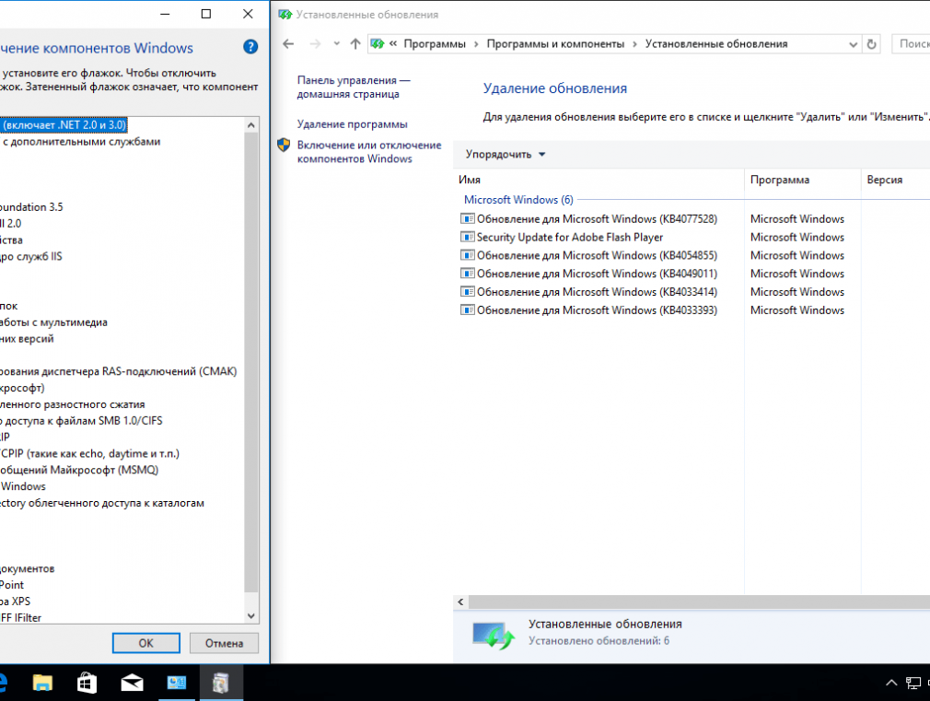
Task: Expand address bar history dropdown
Action: point(853,44)
